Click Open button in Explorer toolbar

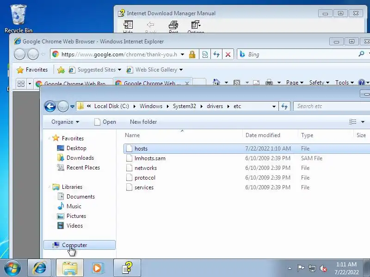click(105, 122)
